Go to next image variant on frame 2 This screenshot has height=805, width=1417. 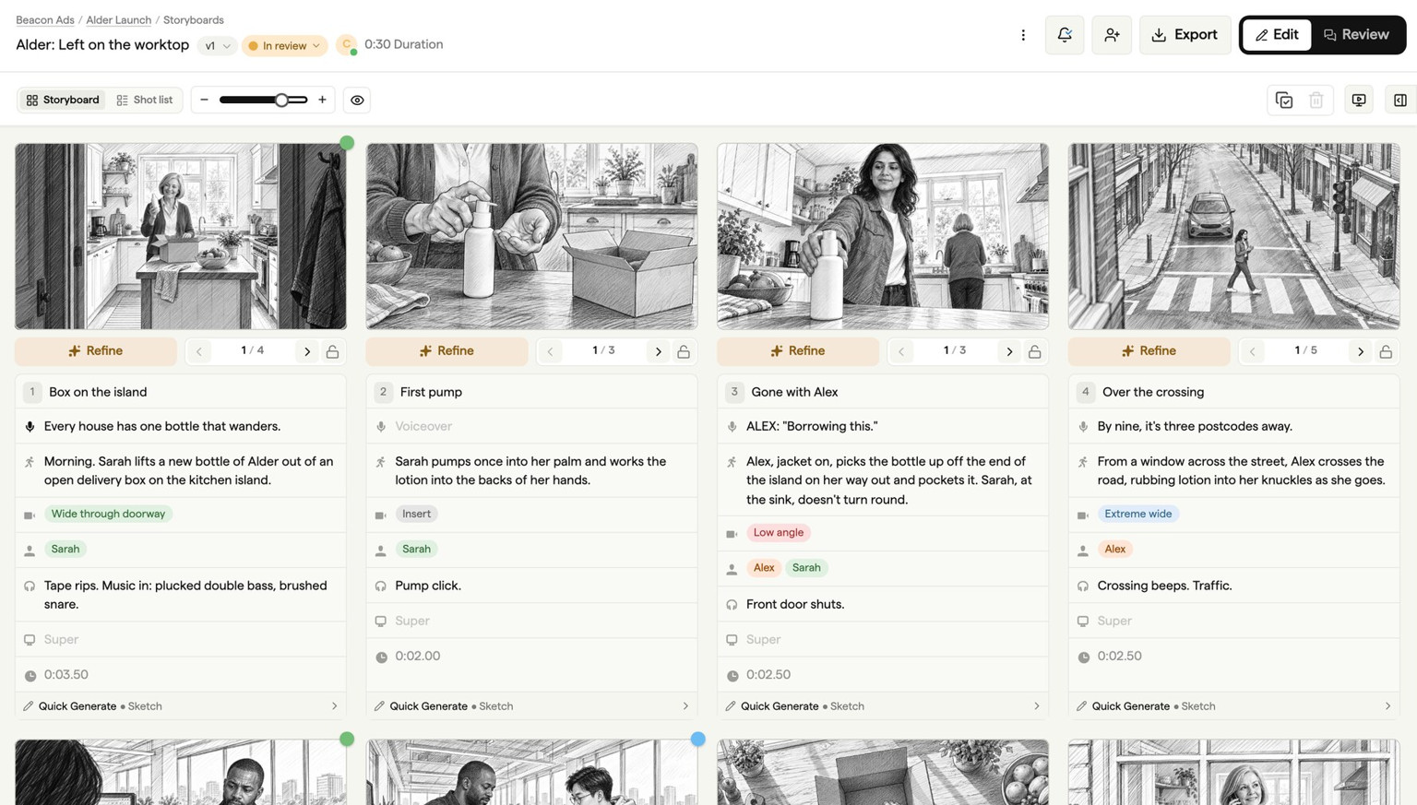coord(658,351)
